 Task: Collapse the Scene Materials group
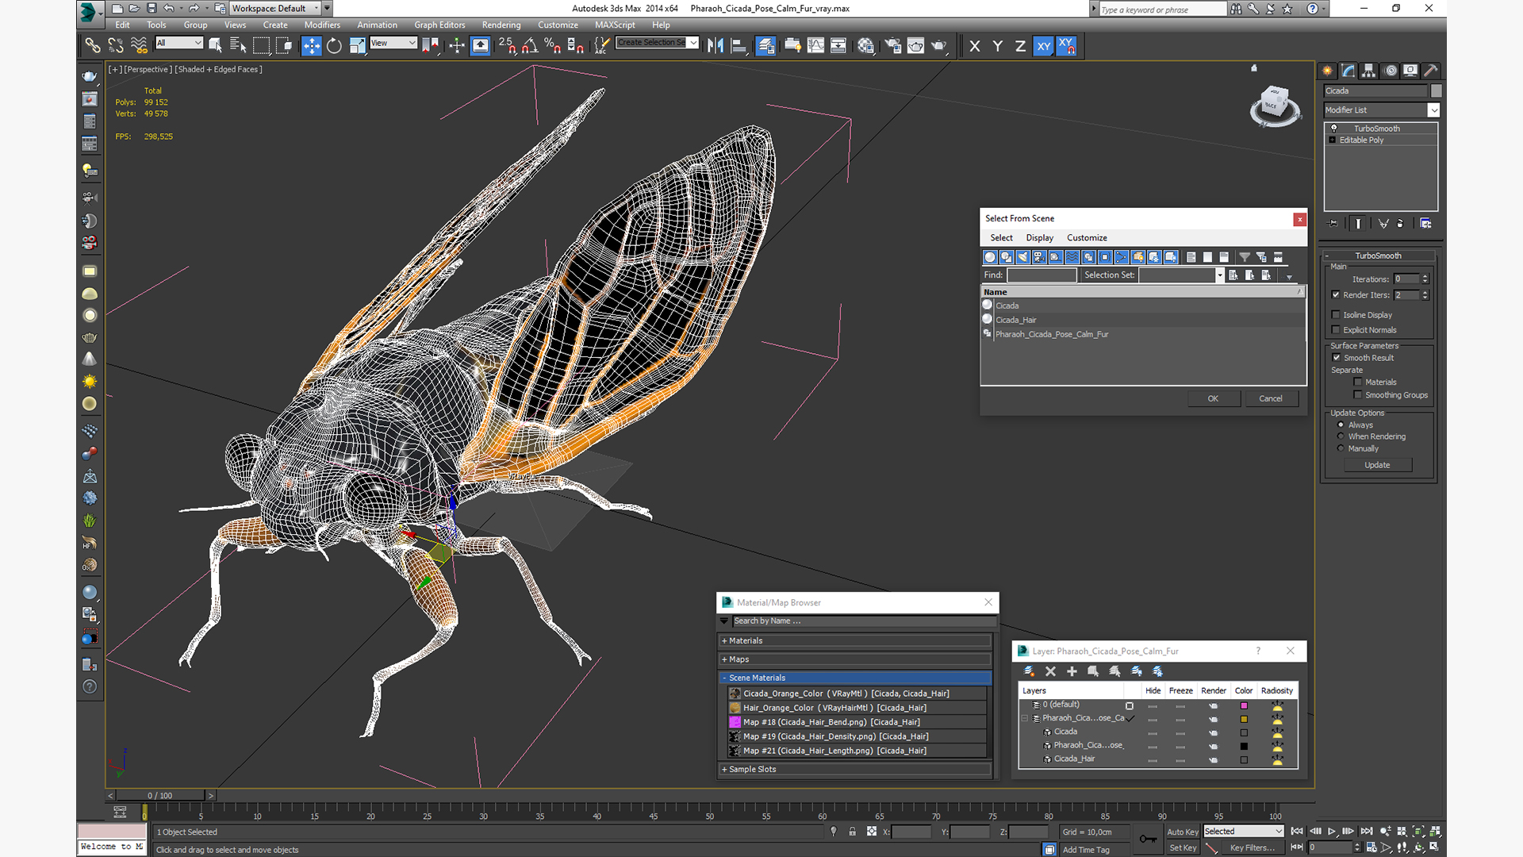pyautogui.click(x=855, y=678)
